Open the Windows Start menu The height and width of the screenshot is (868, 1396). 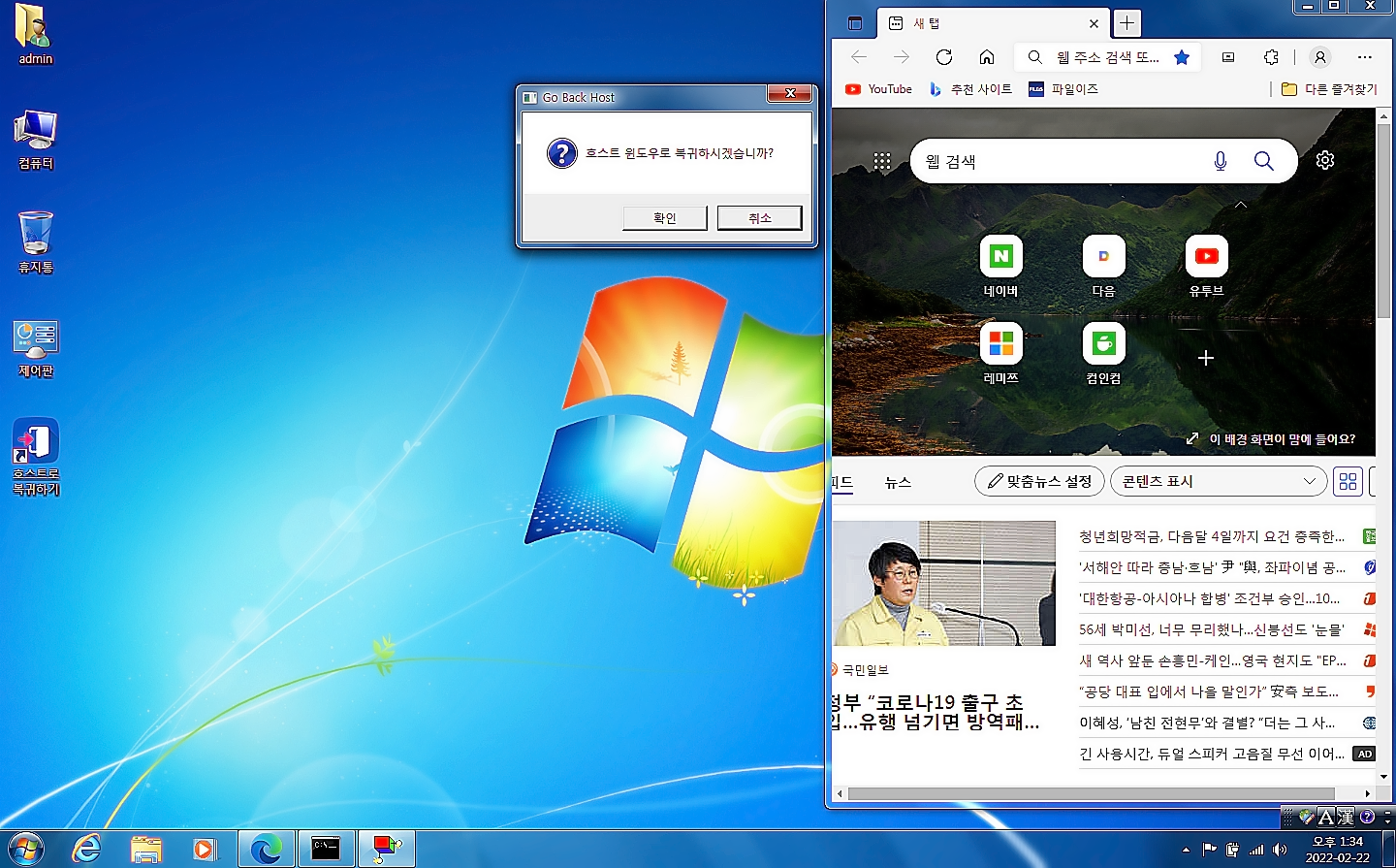[26, 850]
